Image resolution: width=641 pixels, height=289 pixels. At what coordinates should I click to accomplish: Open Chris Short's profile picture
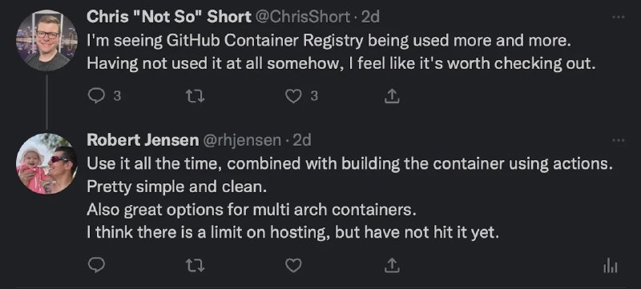[x=46, y=40]
